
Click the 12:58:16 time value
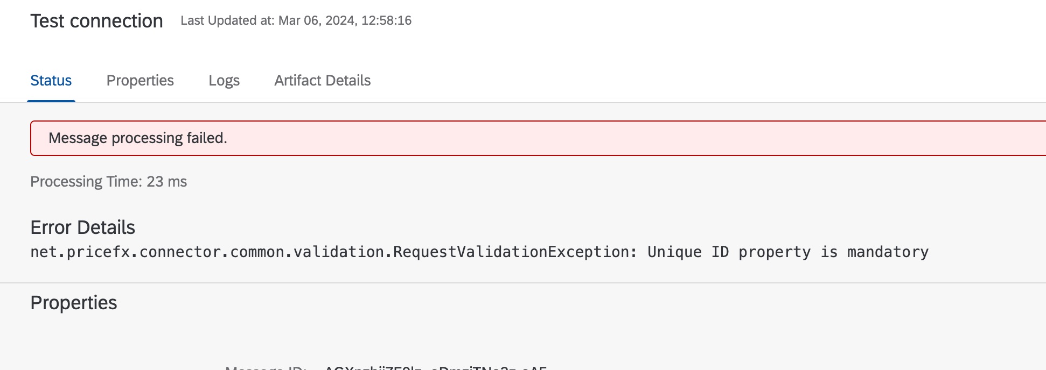(386, 20)
